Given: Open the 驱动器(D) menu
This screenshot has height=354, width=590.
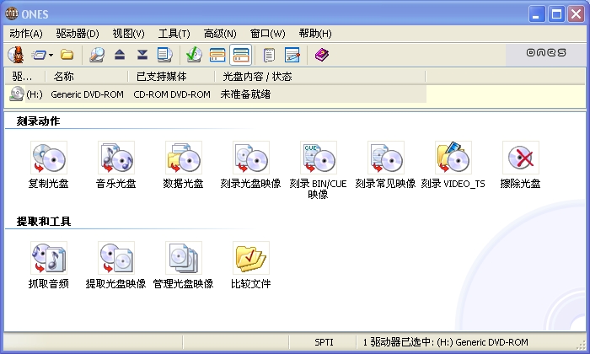Looking at the screenshot, I should 78,34.
